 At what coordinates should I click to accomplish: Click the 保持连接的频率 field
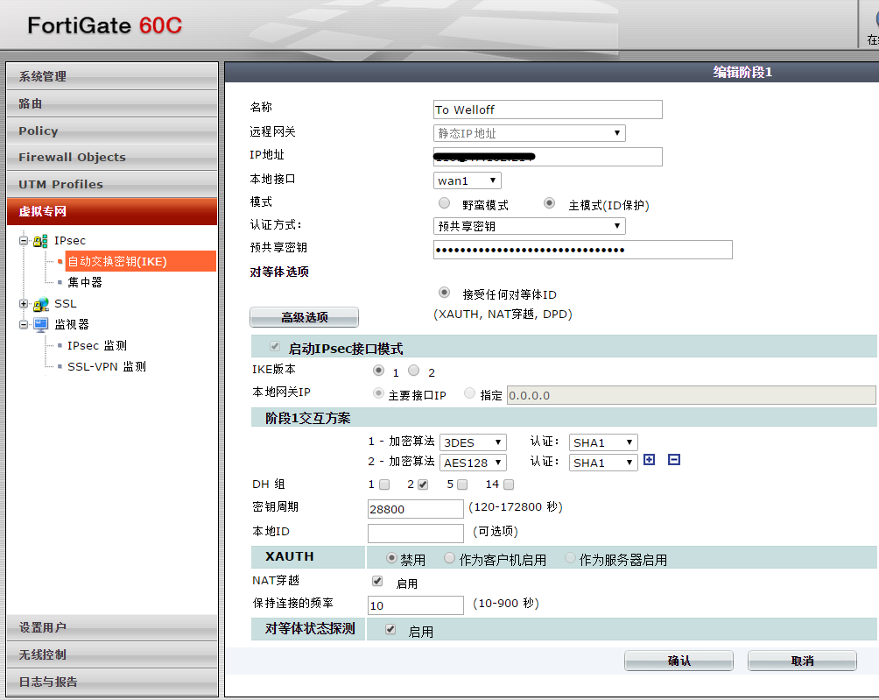pos(415,605)
